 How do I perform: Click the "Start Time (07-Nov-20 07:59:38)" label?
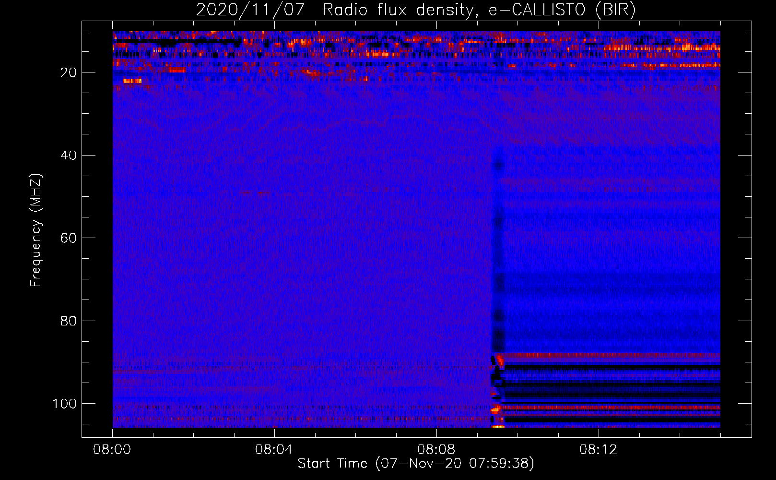pyautogui.click(x=416, y=464)
